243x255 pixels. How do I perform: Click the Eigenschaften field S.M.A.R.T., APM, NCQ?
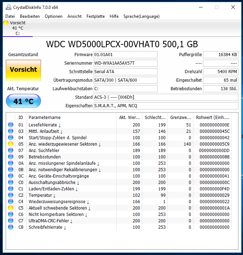[x=166, y=106]
